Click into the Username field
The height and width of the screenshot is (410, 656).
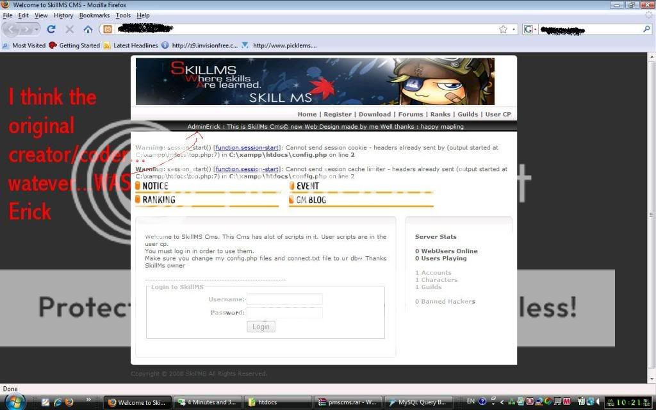[284, 299]
